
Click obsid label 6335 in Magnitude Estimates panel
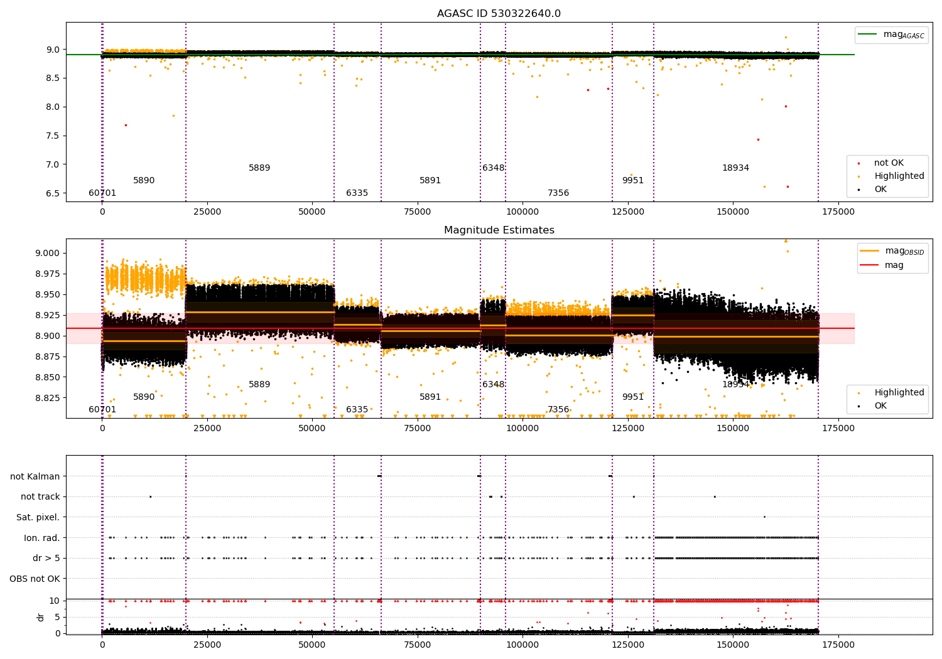[x=357, y=410]
